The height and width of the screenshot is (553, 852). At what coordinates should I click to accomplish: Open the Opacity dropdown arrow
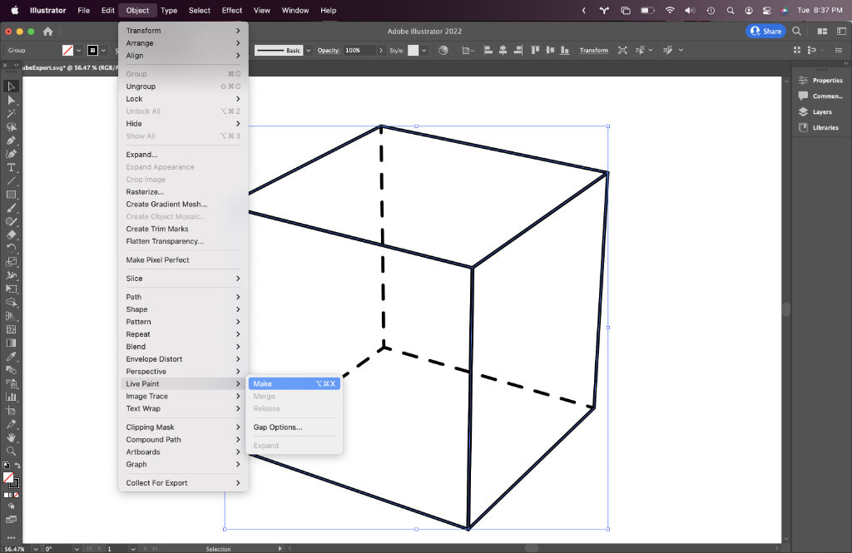380,51
